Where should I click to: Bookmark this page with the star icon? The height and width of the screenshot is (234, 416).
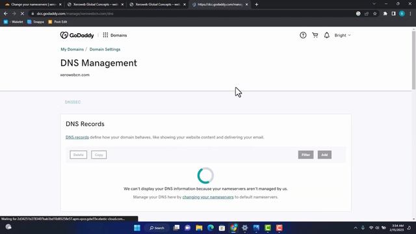[x=375, y=14]
